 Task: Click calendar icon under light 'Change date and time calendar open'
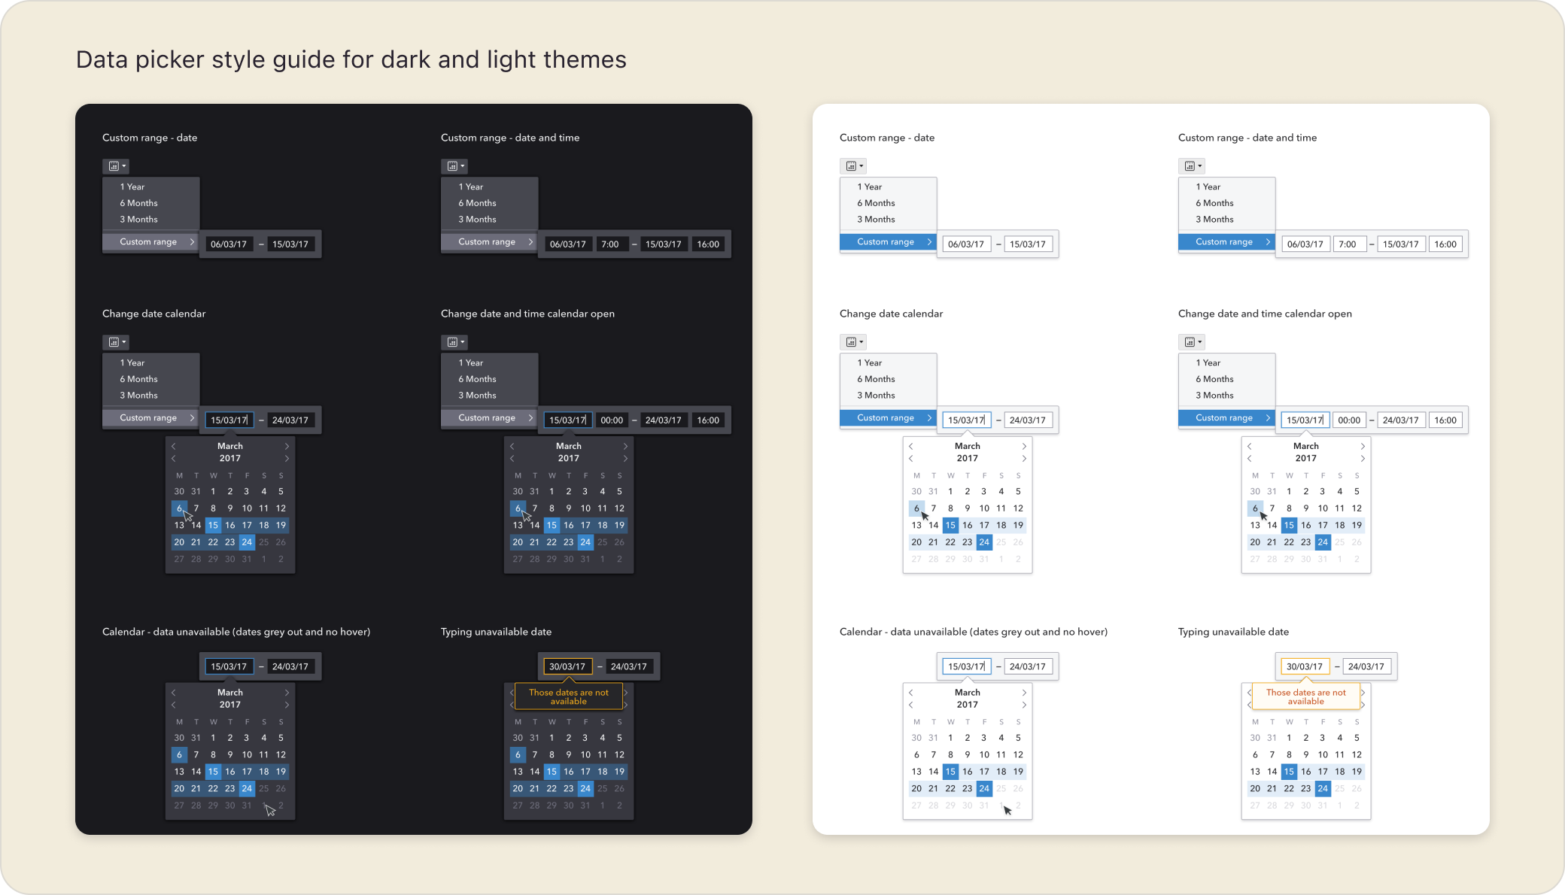pyautogui.click(x=1192, y=342)
